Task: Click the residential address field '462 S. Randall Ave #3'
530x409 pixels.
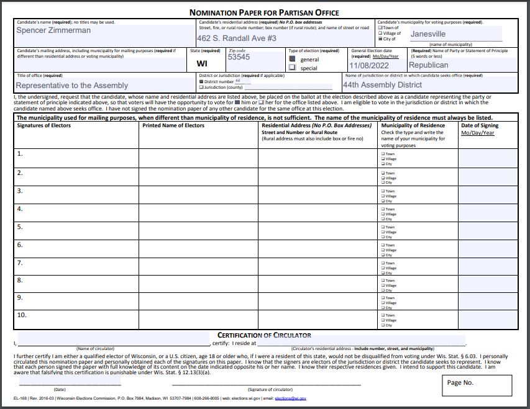Action: pyautogui.click(x=285, y=38)
